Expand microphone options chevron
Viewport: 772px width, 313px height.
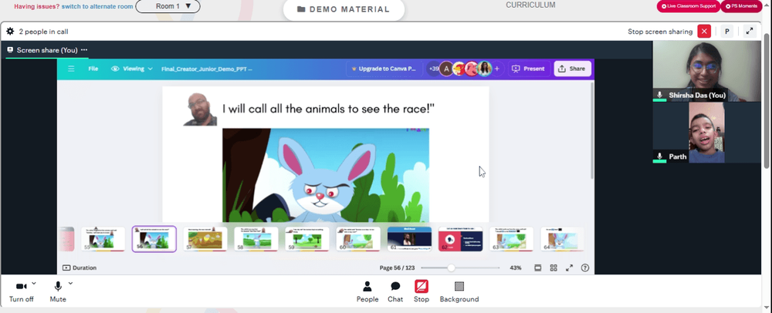(70, 283)
